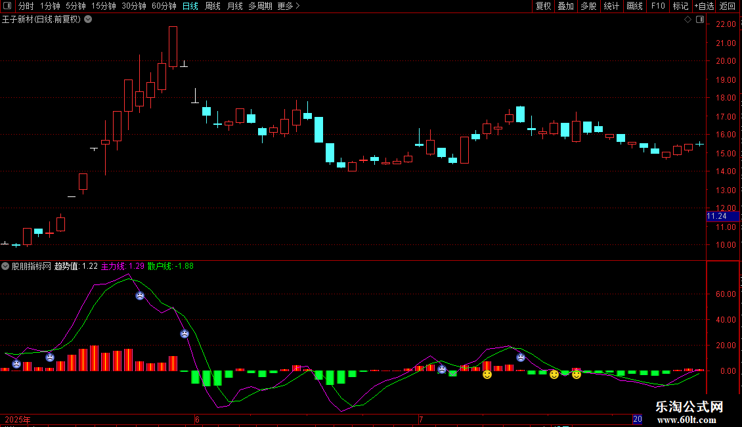Select the 5分钟 period tab
Screen dimensions: 742x427
click(x=76, y=6)
